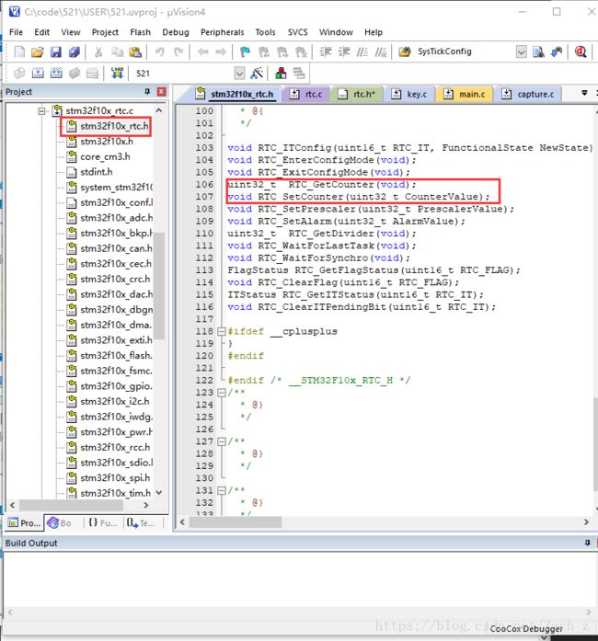Switch to the rtc.h* editor tab
This screenshot has height=641, width=598.
click(357, 94)
